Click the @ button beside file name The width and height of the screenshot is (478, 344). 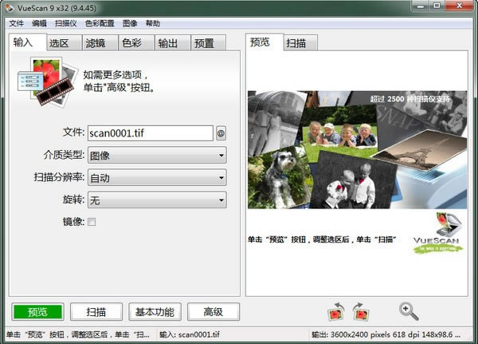click(x=221, y=133)
